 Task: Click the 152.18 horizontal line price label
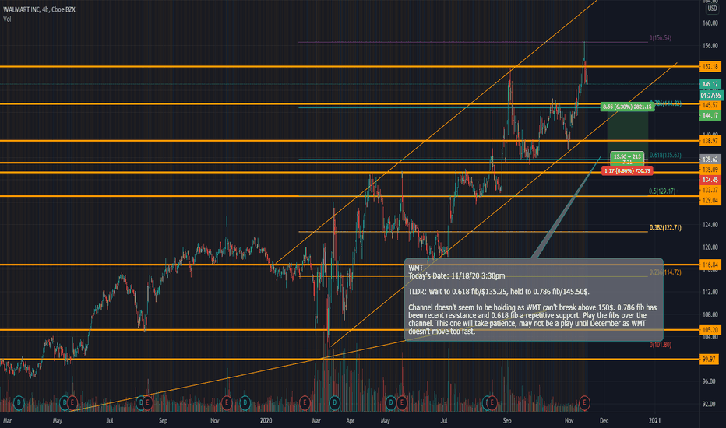click(x=710, y=67)
